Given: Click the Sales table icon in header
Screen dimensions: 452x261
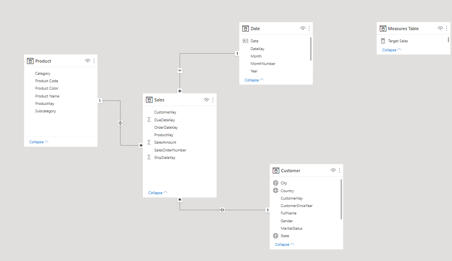Looking at the screenshot, I should [x=149, y=100].
